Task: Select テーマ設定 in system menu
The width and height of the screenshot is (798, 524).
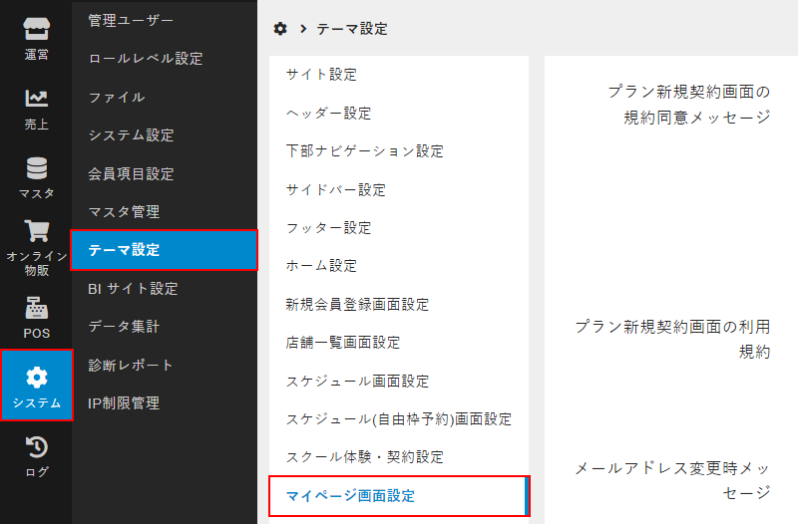Action: [164, 250]
